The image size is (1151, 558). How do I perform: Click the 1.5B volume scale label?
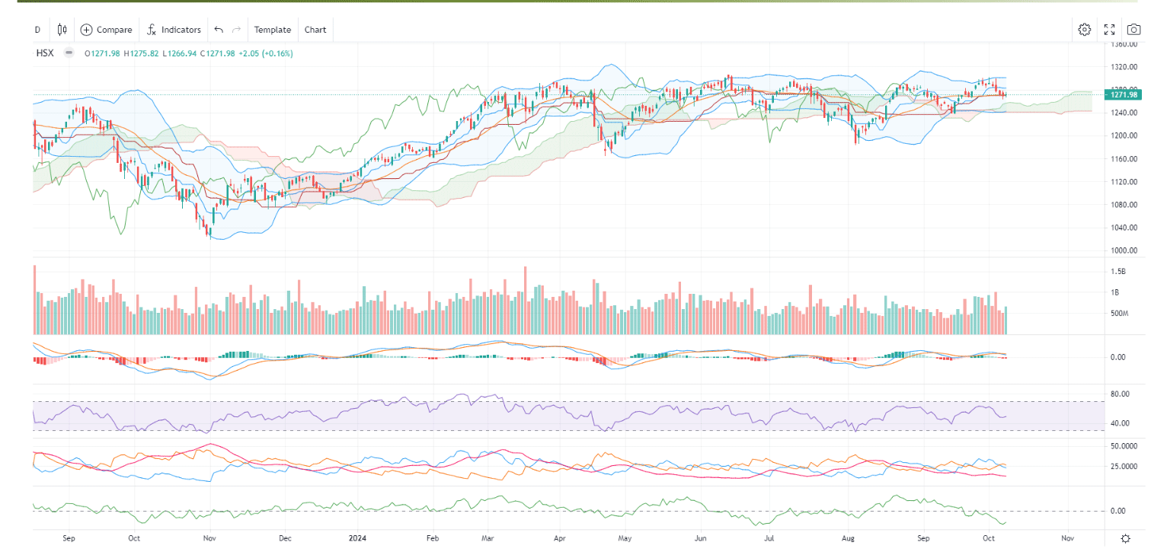click(x=1118, y=272)
